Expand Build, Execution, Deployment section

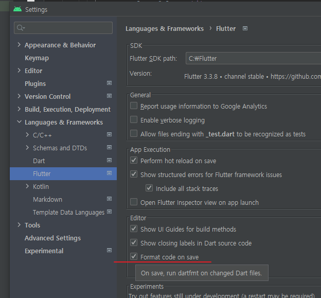[19, 109]
